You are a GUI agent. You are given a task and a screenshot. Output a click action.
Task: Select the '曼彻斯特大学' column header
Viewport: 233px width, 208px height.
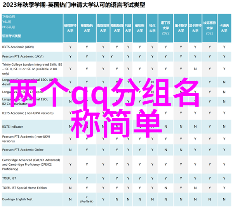click(70, 28)
